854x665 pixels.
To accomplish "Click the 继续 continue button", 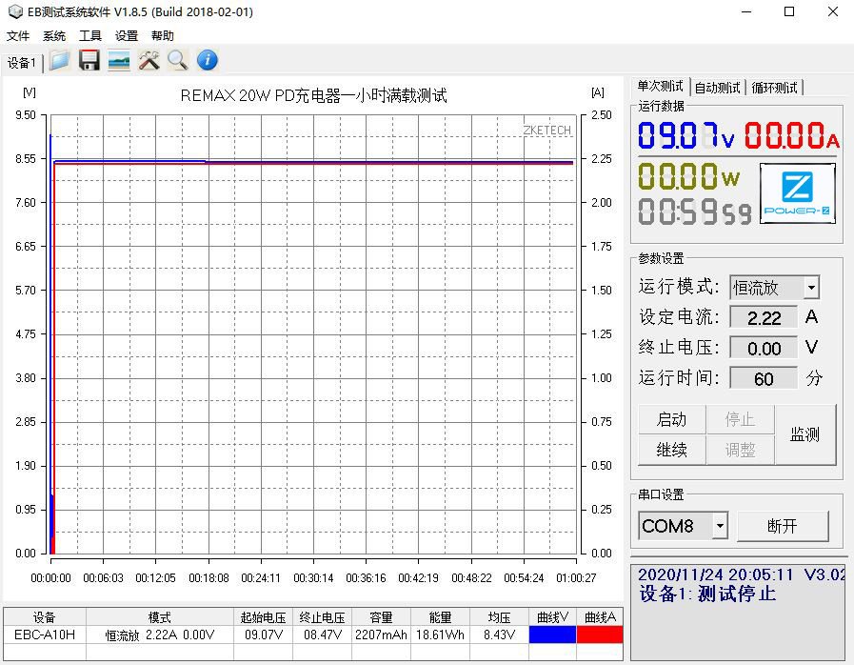I will point(671,450).
